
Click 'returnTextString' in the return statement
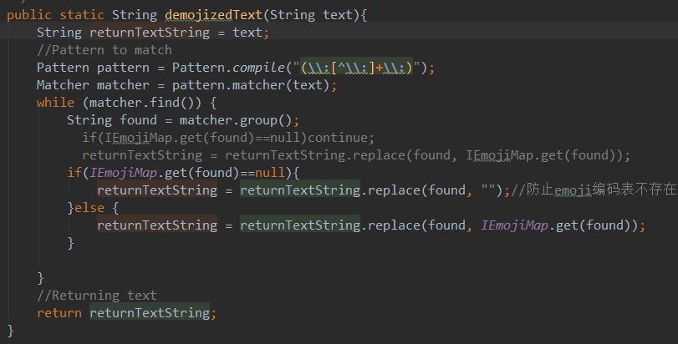pos(150,313)
